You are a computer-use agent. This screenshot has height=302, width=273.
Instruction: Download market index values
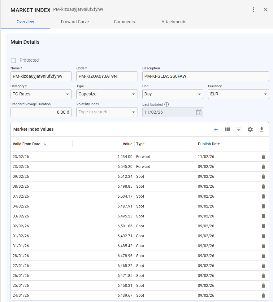coord(262,129)
